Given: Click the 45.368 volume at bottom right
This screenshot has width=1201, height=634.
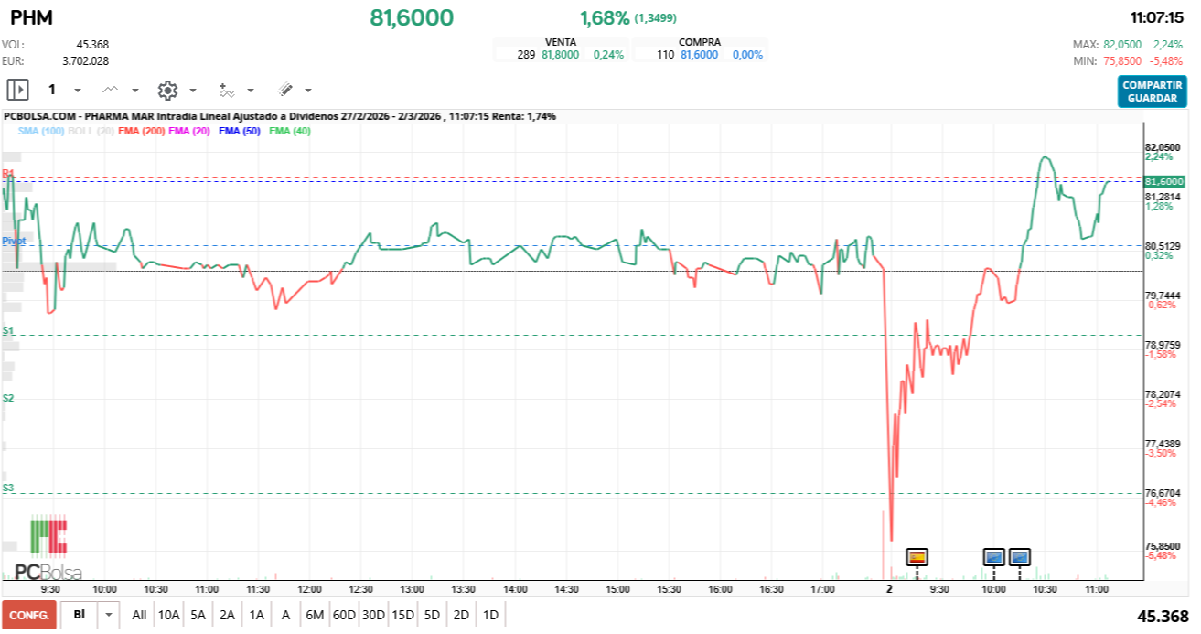Looking at the screenshot, I should pyautogui.click(x=1163, y=616).
